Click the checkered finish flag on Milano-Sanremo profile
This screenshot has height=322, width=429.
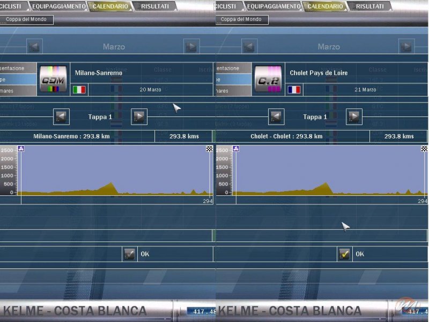click(x=209, y=149)
